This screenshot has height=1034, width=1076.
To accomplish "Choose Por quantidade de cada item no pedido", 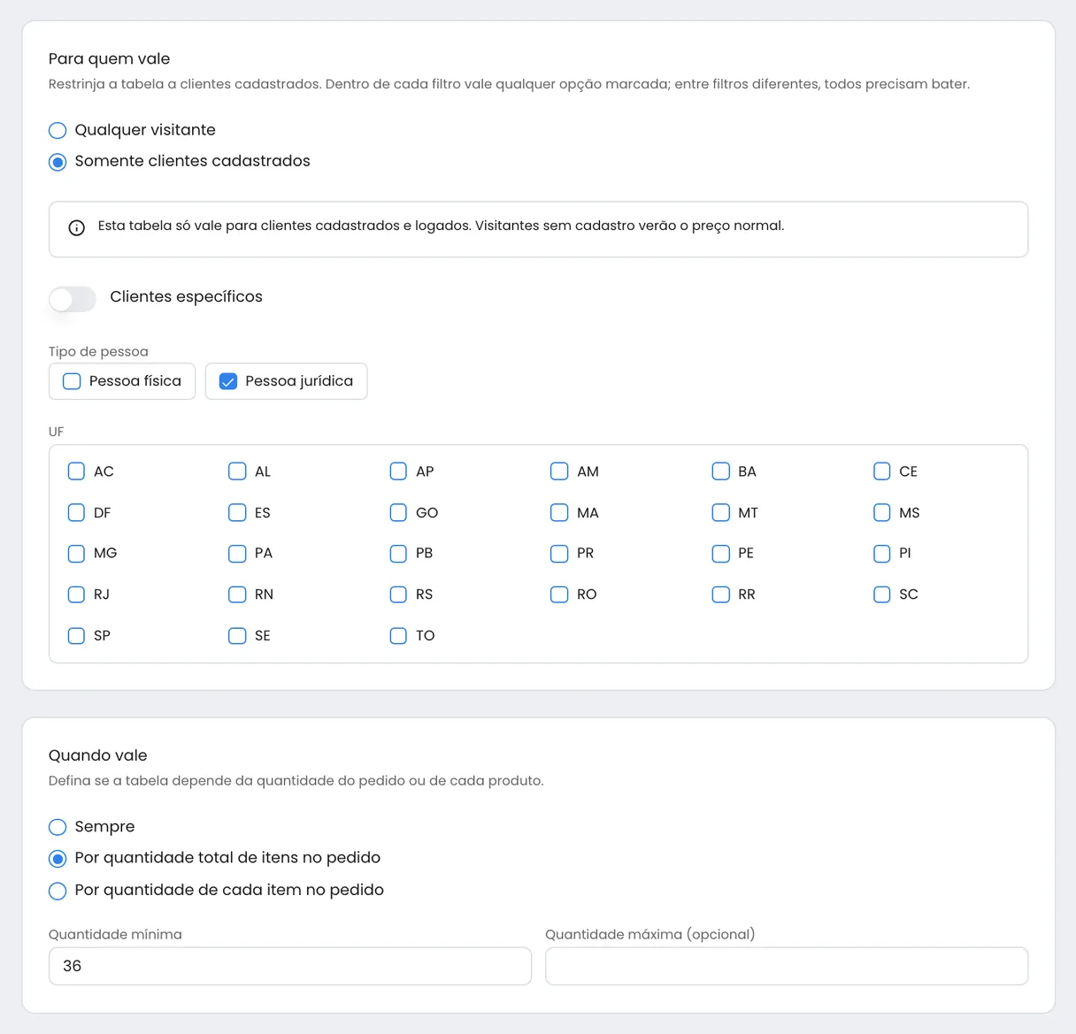I will click(x=58, y=891).
